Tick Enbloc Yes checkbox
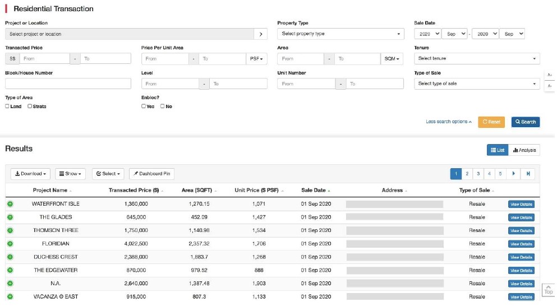 coord(144,106)
